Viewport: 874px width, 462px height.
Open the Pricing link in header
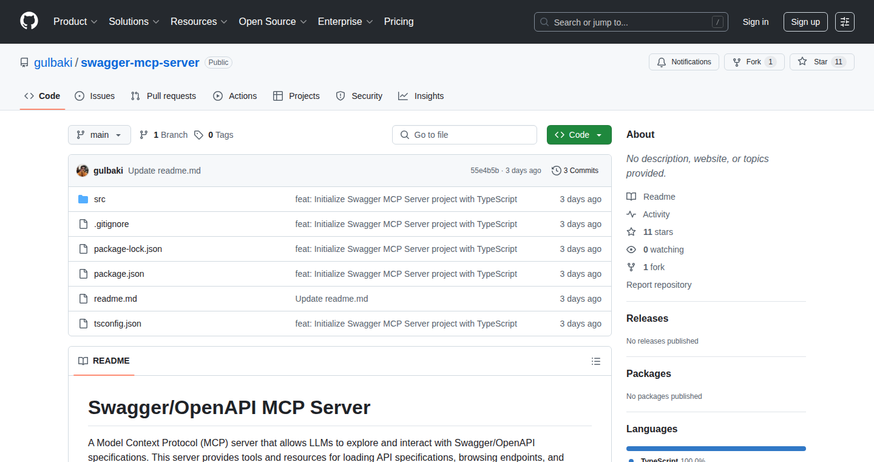(x=399, y=22)
